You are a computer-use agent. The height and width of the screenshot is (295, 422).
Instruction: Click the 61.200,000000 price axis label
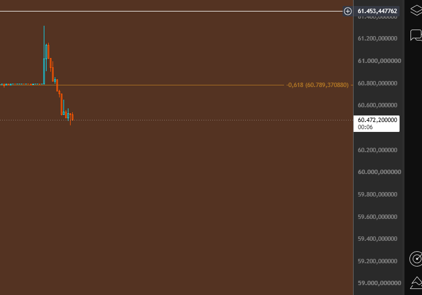(377, 38)
